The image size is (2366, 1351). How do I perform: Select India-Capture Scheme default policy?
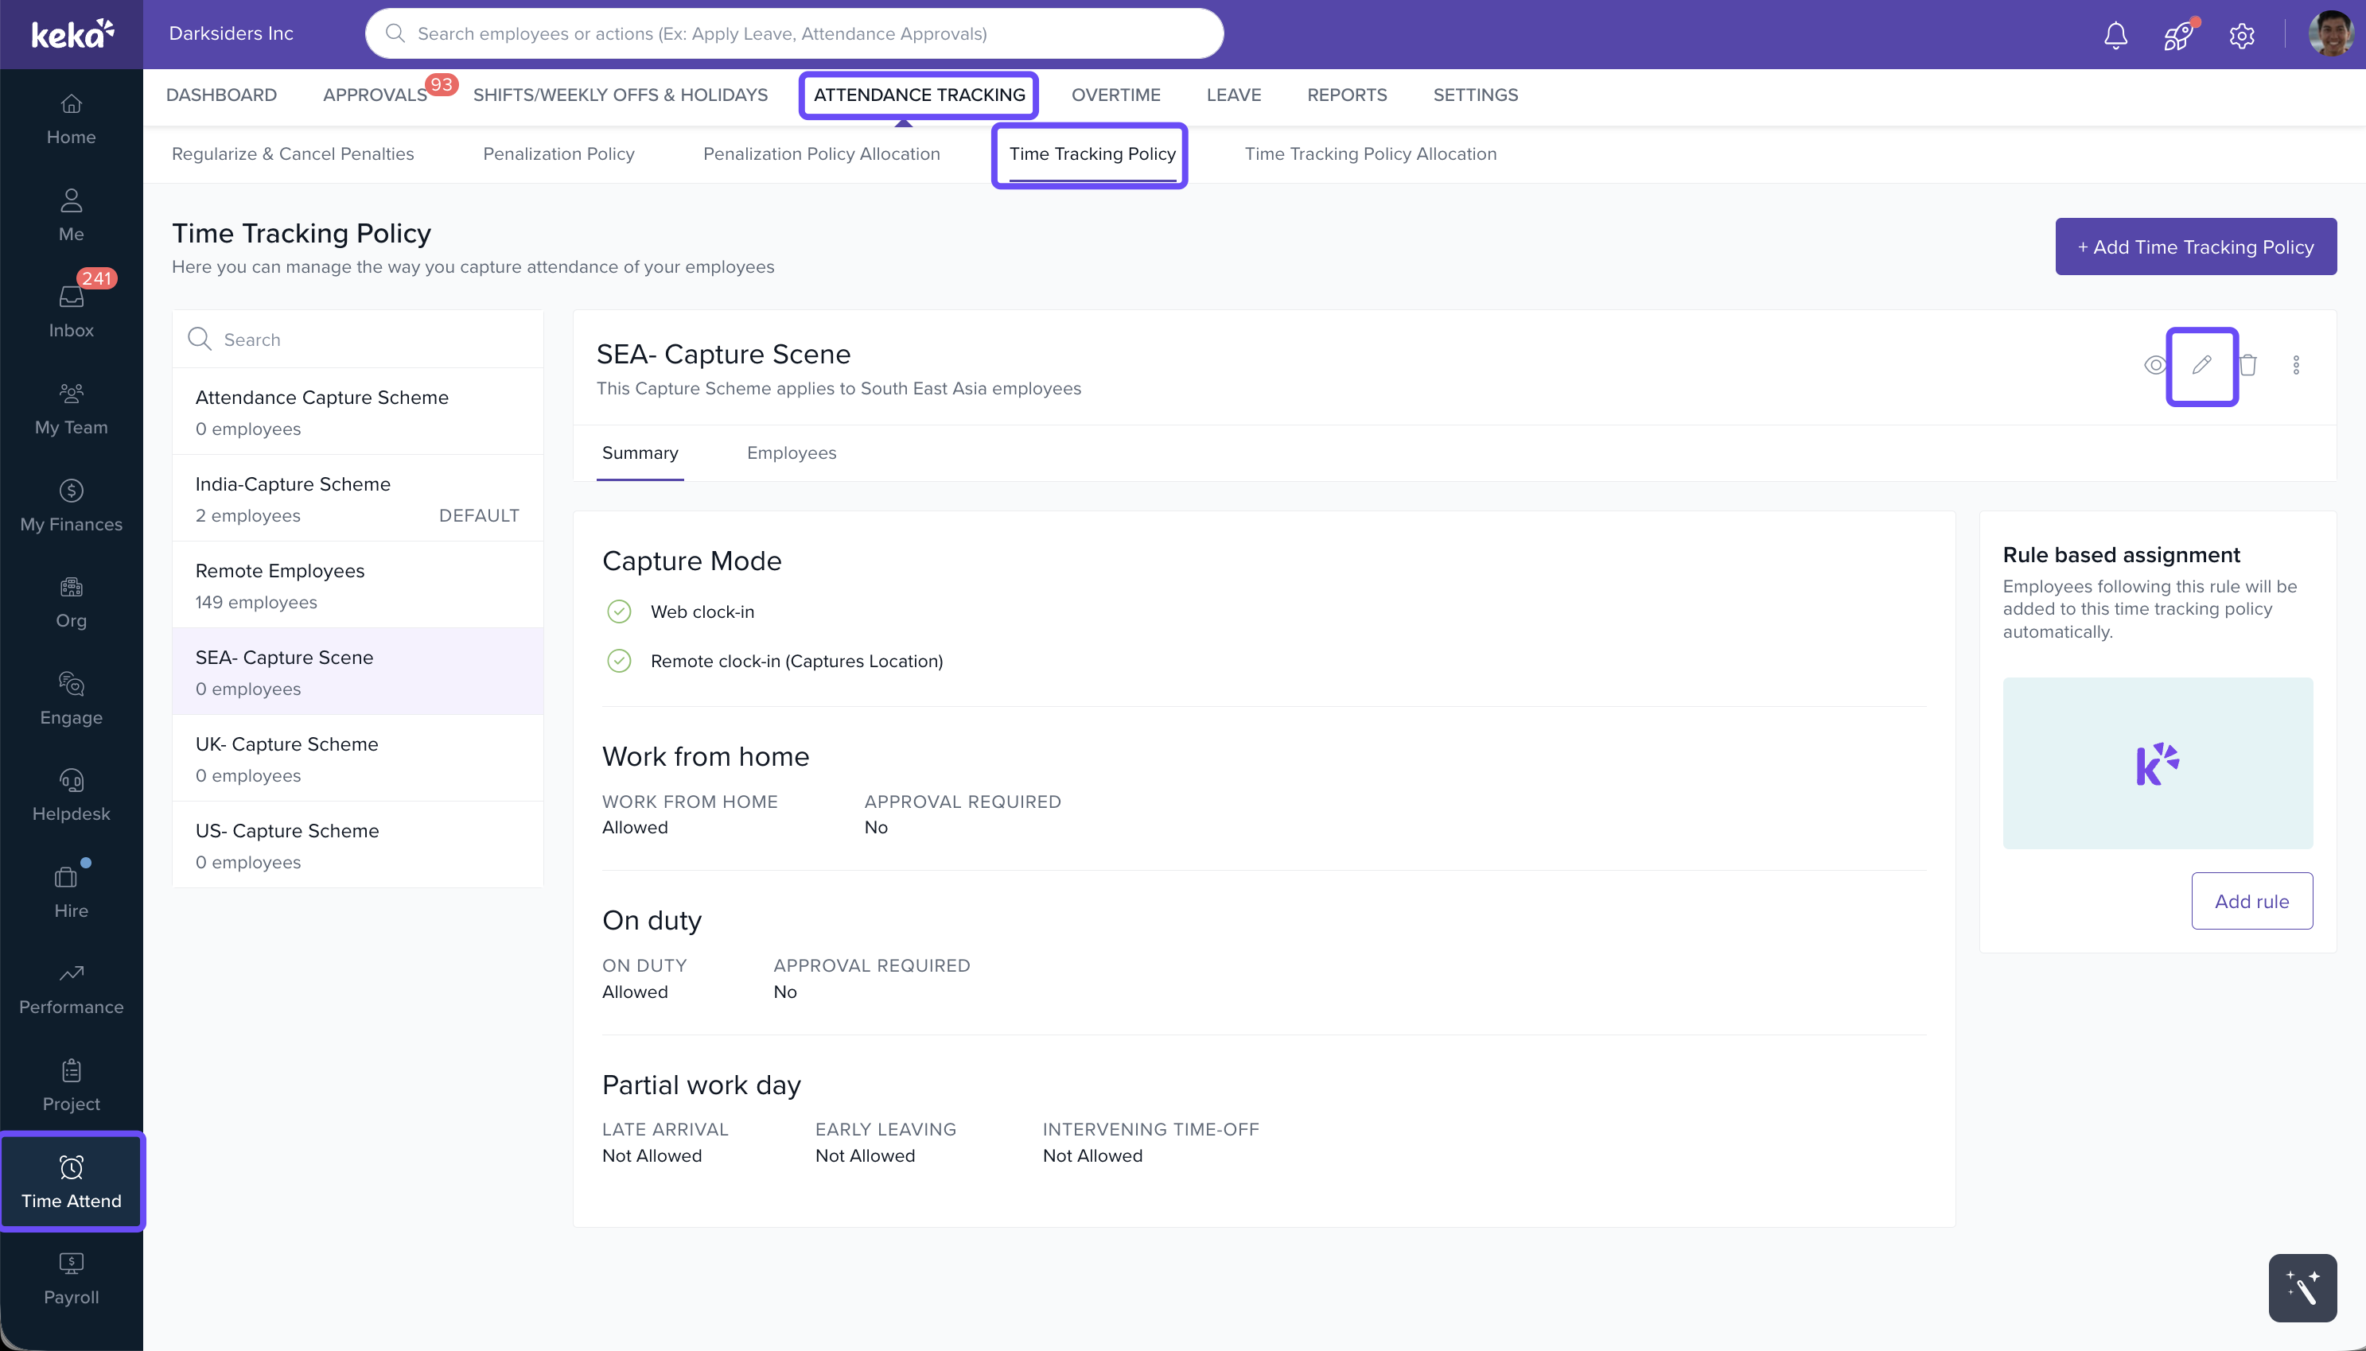pos(357,499)
